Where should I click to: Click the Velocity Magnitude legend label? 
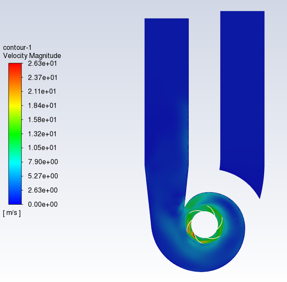coord(32,56)
